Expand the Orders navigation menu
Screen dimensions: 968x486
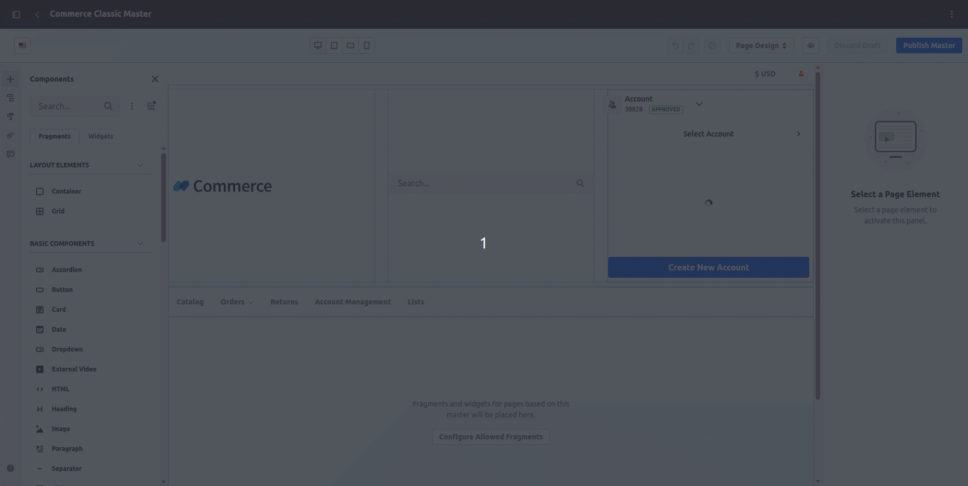coord(237,302)
